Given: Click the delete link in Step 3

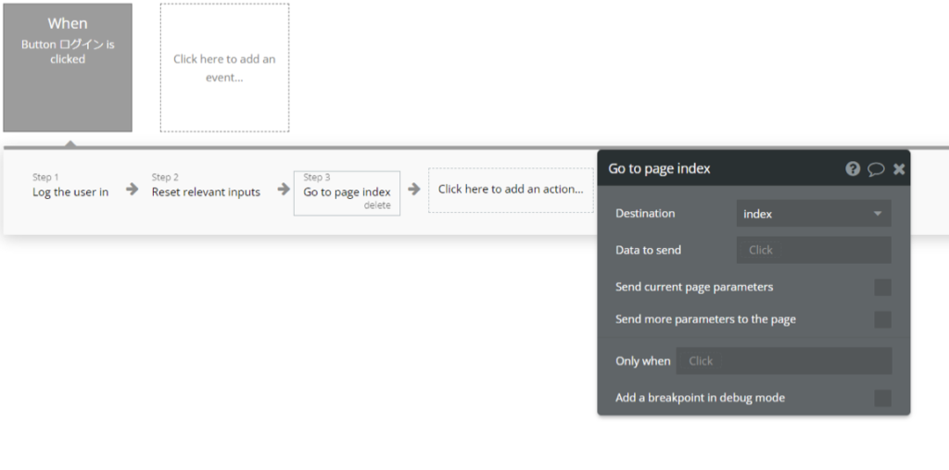Looking at the screenshot, I should [x=376, y=205].
